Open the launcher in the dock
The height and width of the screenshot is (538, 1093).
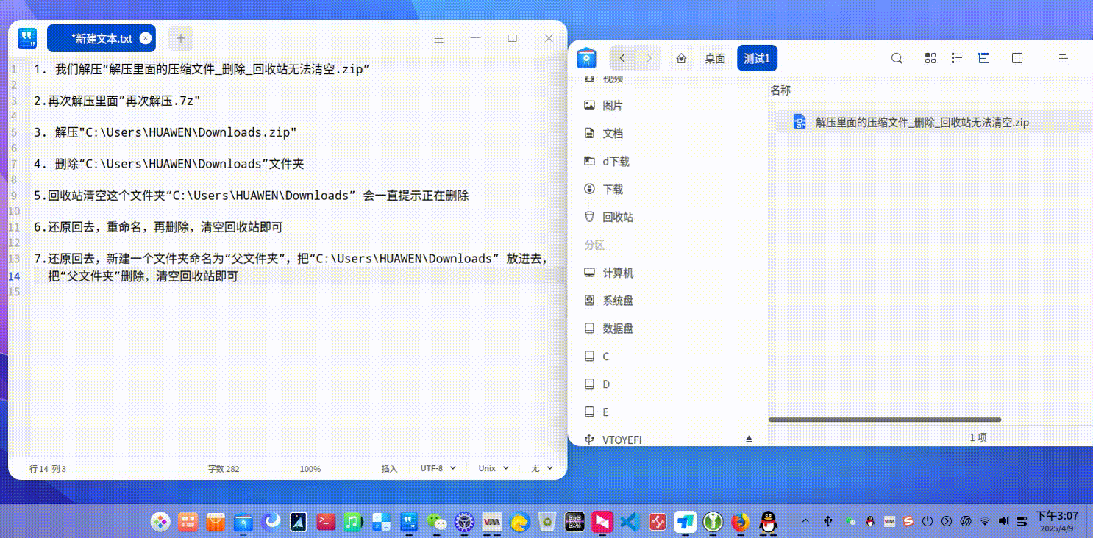(160, 522)
